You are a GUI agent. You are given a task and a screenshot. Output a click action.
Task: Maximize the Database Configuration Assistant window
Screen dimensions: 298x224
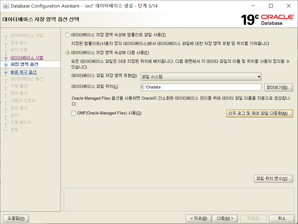tap(271, 6)
